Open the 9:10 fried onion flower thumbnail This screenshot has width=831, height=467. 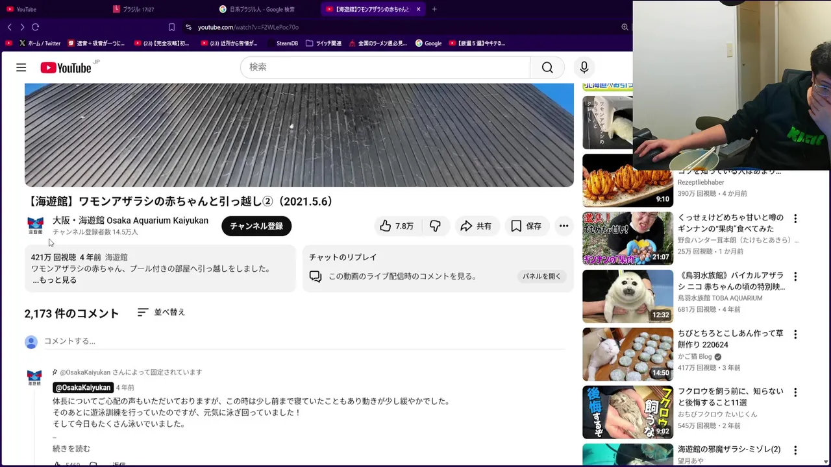[x=628, y=180]
